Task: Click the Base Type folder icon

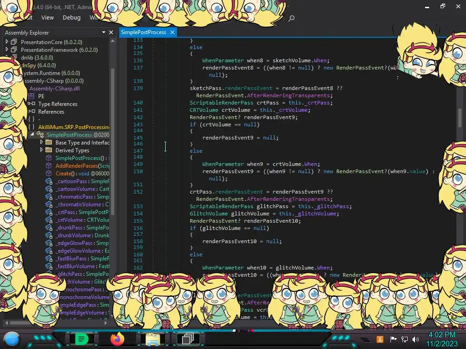Action: (49, 142)
